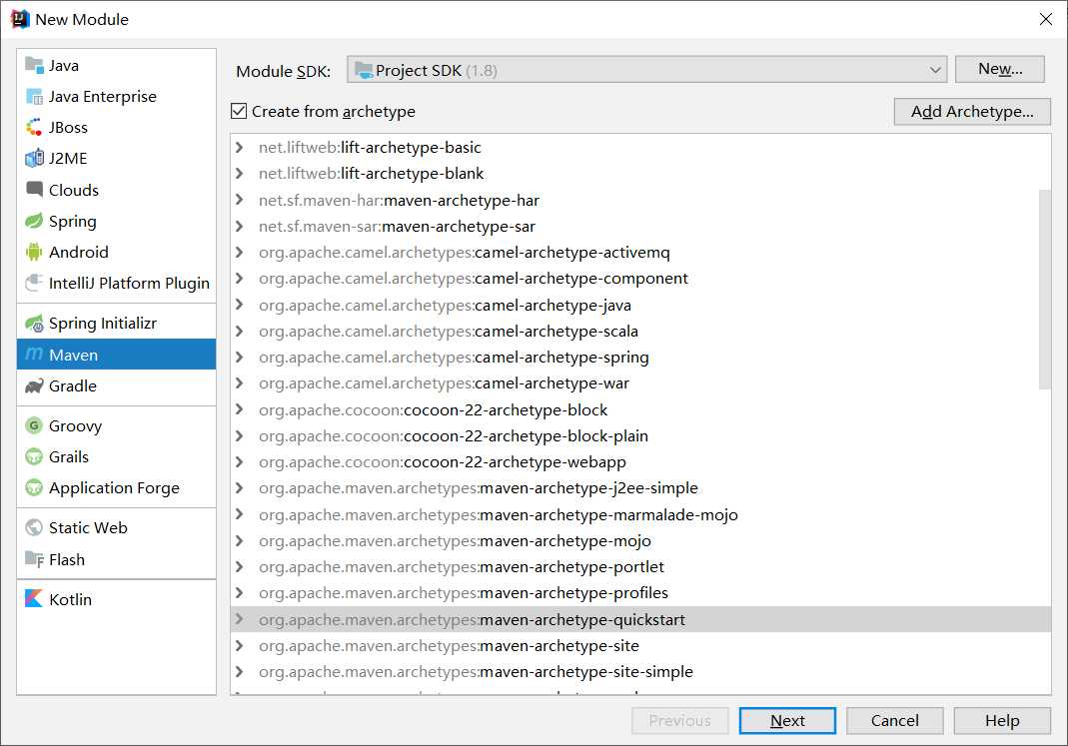Viewport: 1068px width, 746px height.
Task: Click the archetype list vertical scrollbar
Action: [1044, 290]
